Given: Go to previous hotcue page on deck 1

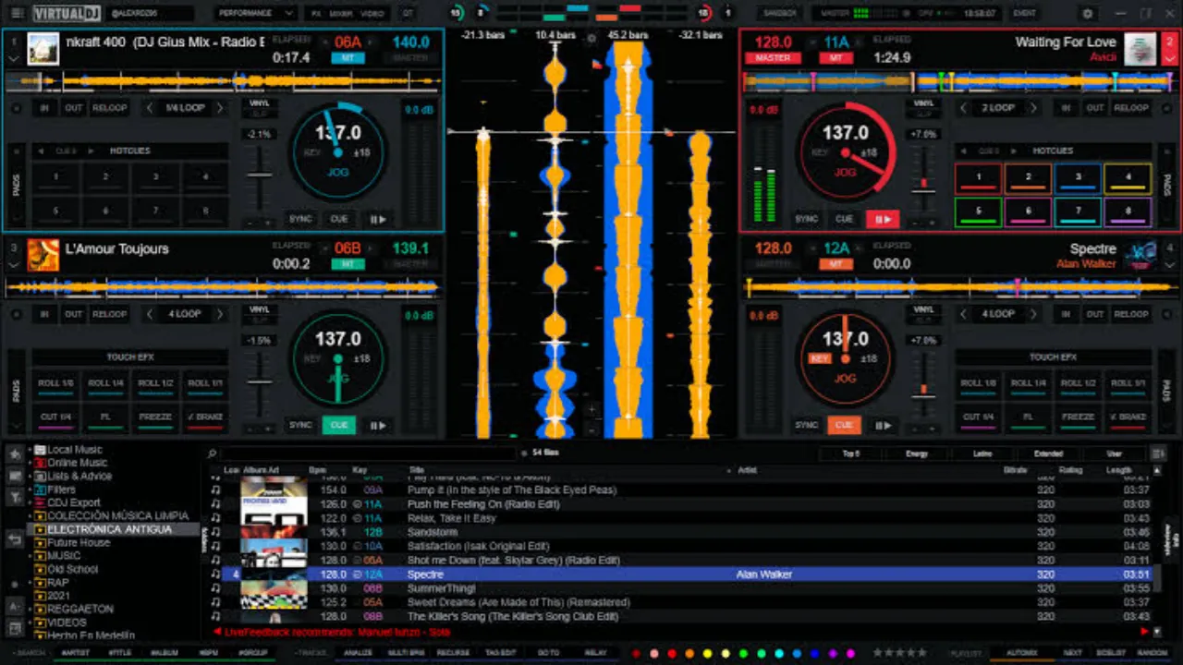Looking at the screenshot, I should pyautogui.click(x=41, y=151).
